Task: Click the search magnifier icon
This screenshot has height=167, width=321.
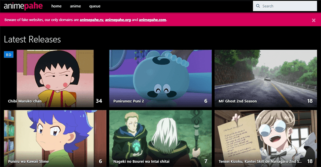Action: point(258,6)
